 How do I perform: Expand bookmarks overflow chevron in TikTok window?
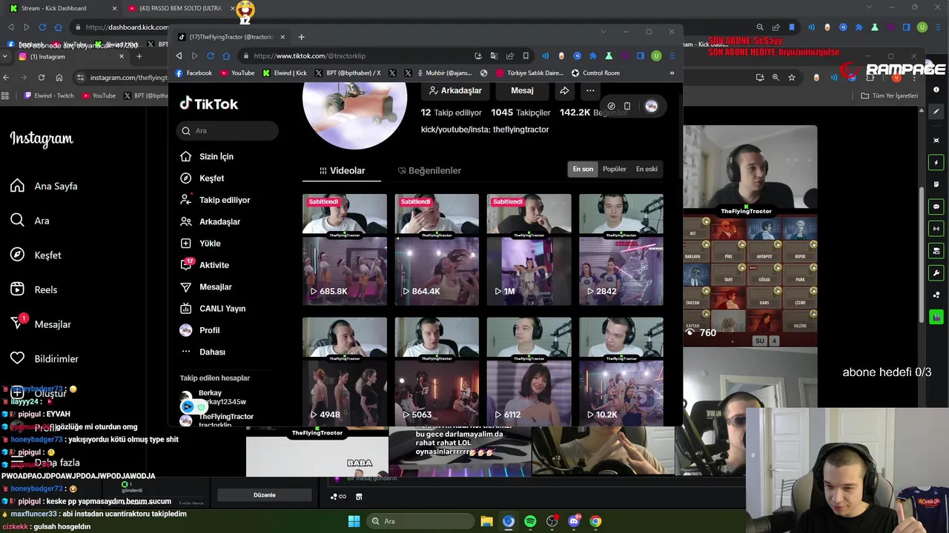click(x=672, y=73)
